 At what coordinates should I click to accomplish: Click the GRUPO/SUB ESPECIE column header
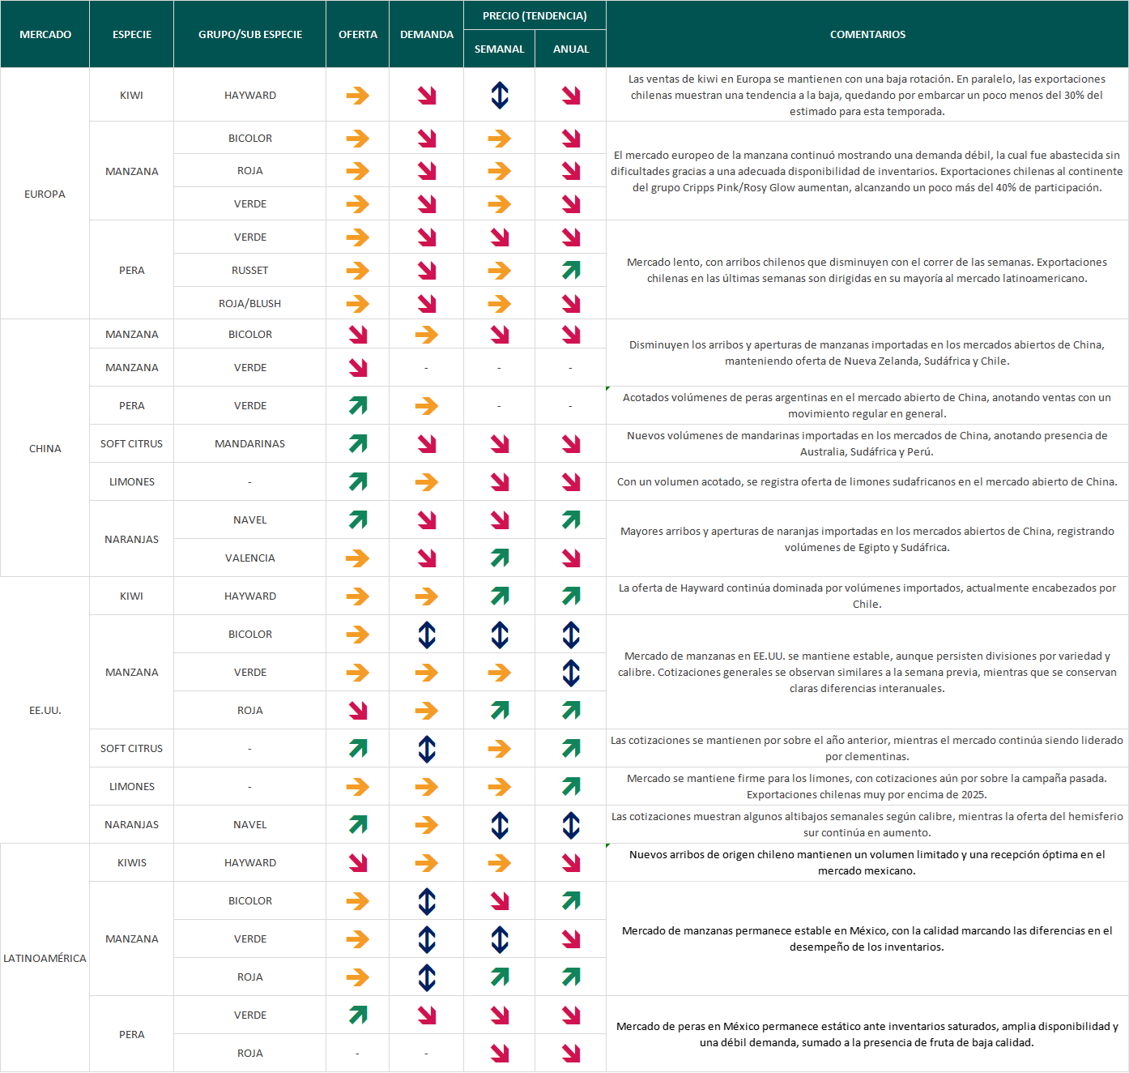(x=250, y=34)
